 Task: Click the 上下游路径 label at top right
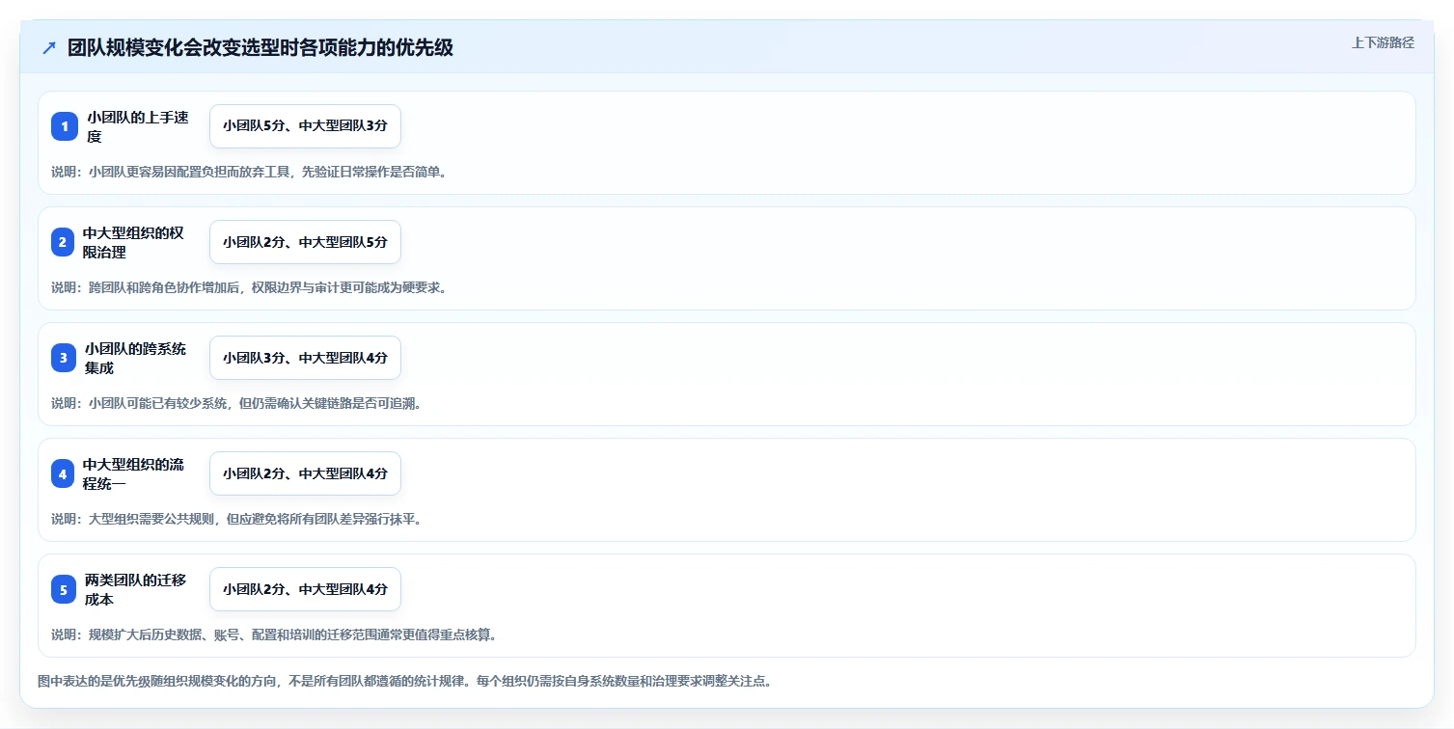click(x=1383, y=41)
